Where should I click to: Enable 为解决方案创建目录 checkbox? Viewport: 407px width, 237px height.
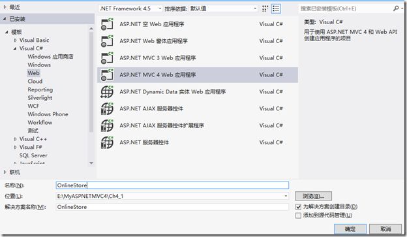298,207
